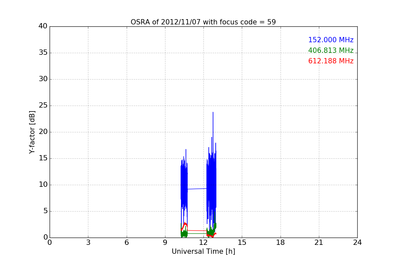Click the x-axis tick label 6
Image resolution: width=397 pixels, height=264 pixels.
pos(126,243)
